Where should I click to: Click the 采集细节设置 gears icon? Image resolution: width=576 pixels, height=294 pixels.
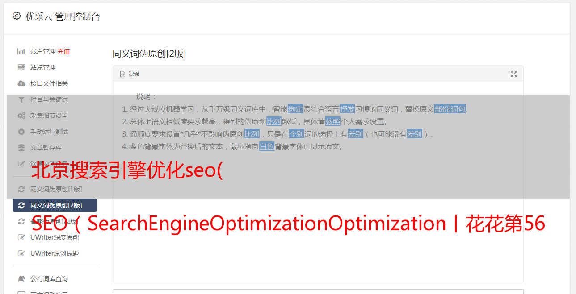click(x=21, y=116)
